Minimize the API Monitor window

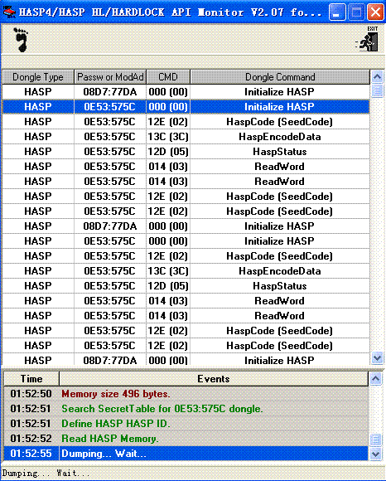tap(337, 12)
